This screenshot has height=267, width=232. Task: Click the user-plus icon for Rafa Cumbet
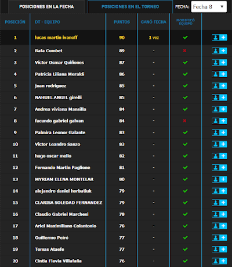(x=219, y=50)
